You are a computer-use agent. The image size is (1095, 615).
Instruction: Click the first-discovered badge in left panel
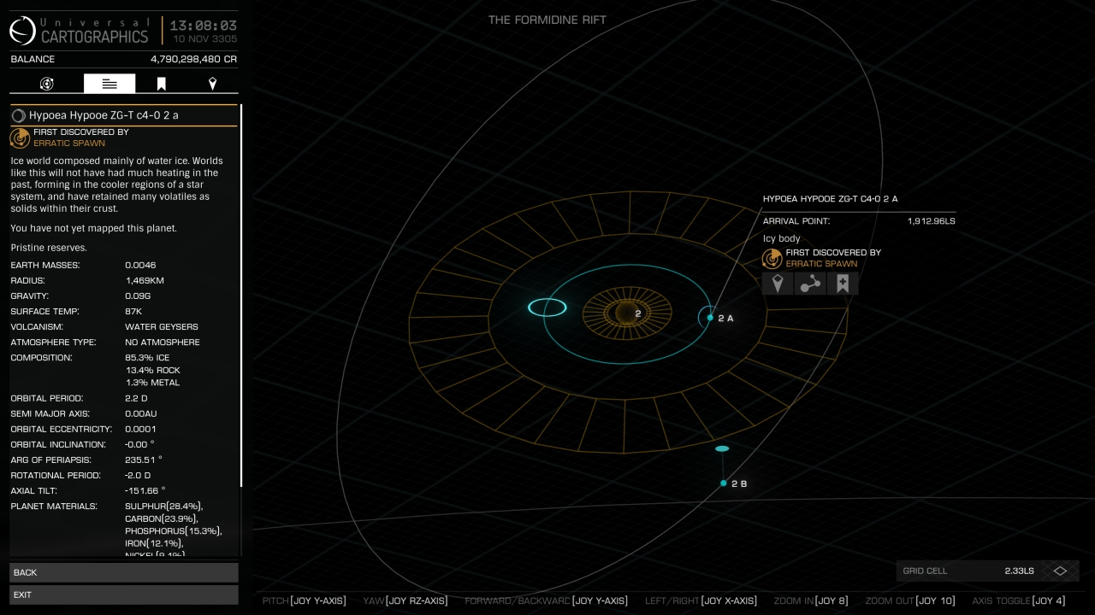point(20,138)
